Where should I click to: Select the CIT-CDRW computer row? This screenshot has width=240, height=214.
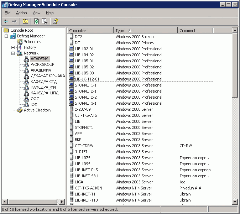click(x=84, y=146)
